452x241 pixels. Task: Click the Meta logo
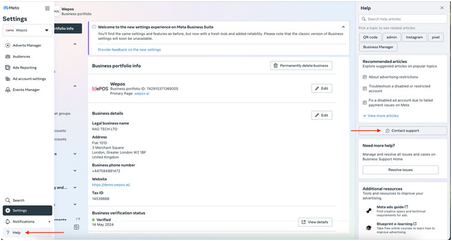11,8
